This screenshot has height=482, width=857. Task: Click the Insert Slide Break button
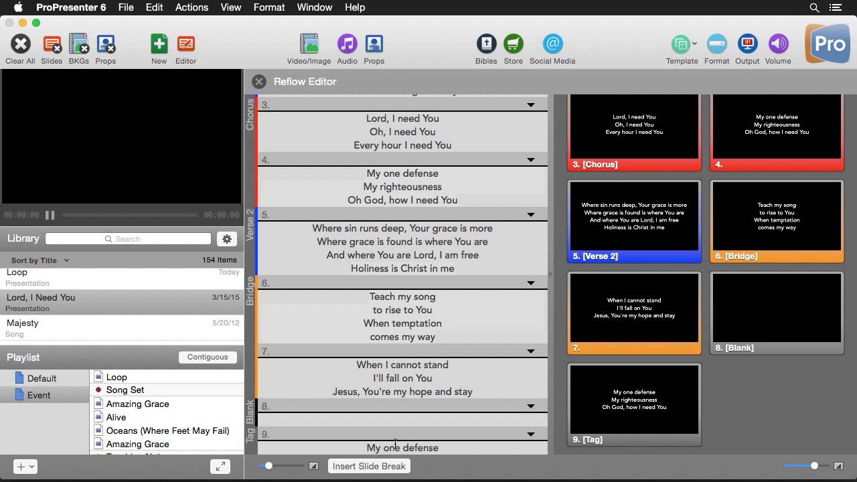369,466
